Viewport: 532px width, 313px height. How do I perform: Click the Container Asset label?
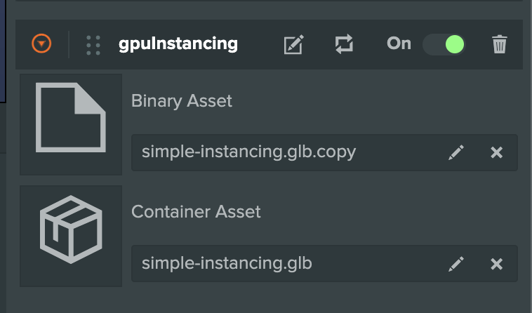point(196,211)
